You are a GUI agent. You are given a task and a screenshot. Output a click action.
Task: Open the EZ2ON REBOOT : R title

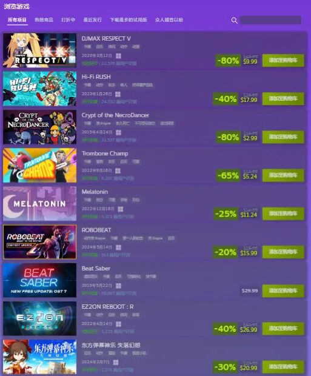click(107, 307)
